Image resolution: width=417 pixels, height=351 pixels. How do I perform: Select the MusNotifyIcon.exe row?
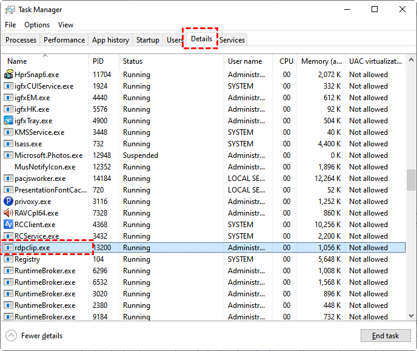[x=204, y=167]
